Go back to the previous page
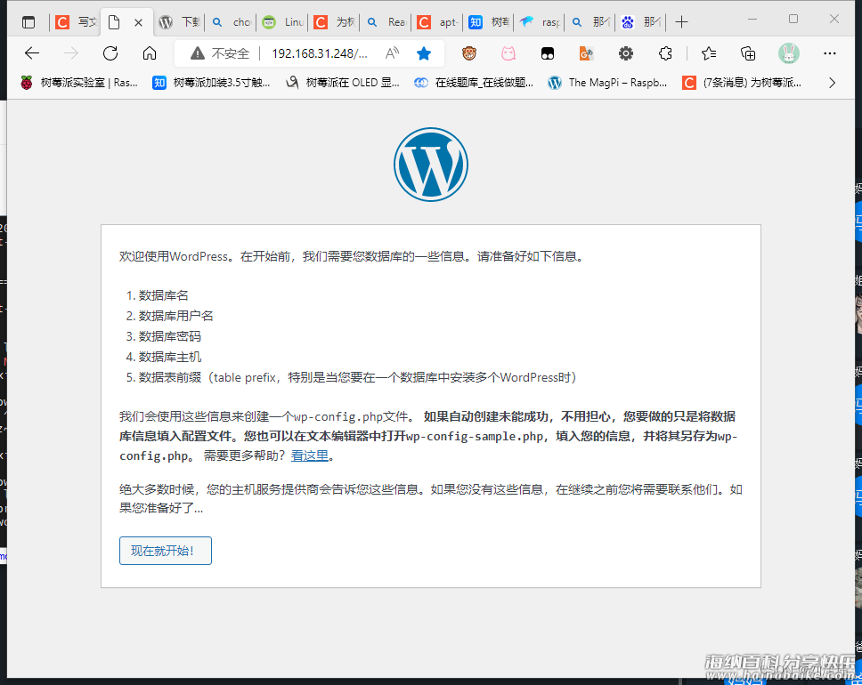The image size is (862, 685). [32, 53]
